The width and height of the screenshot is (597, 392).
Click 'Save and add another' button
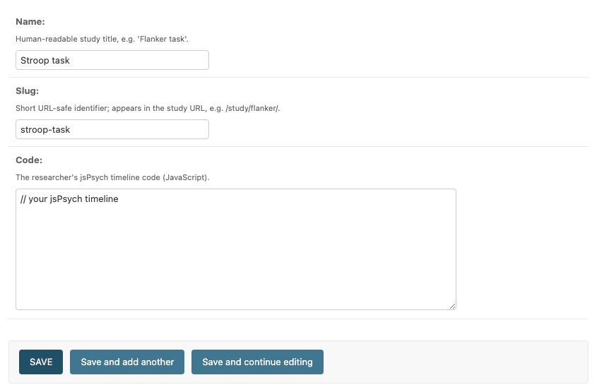(127, 362)
